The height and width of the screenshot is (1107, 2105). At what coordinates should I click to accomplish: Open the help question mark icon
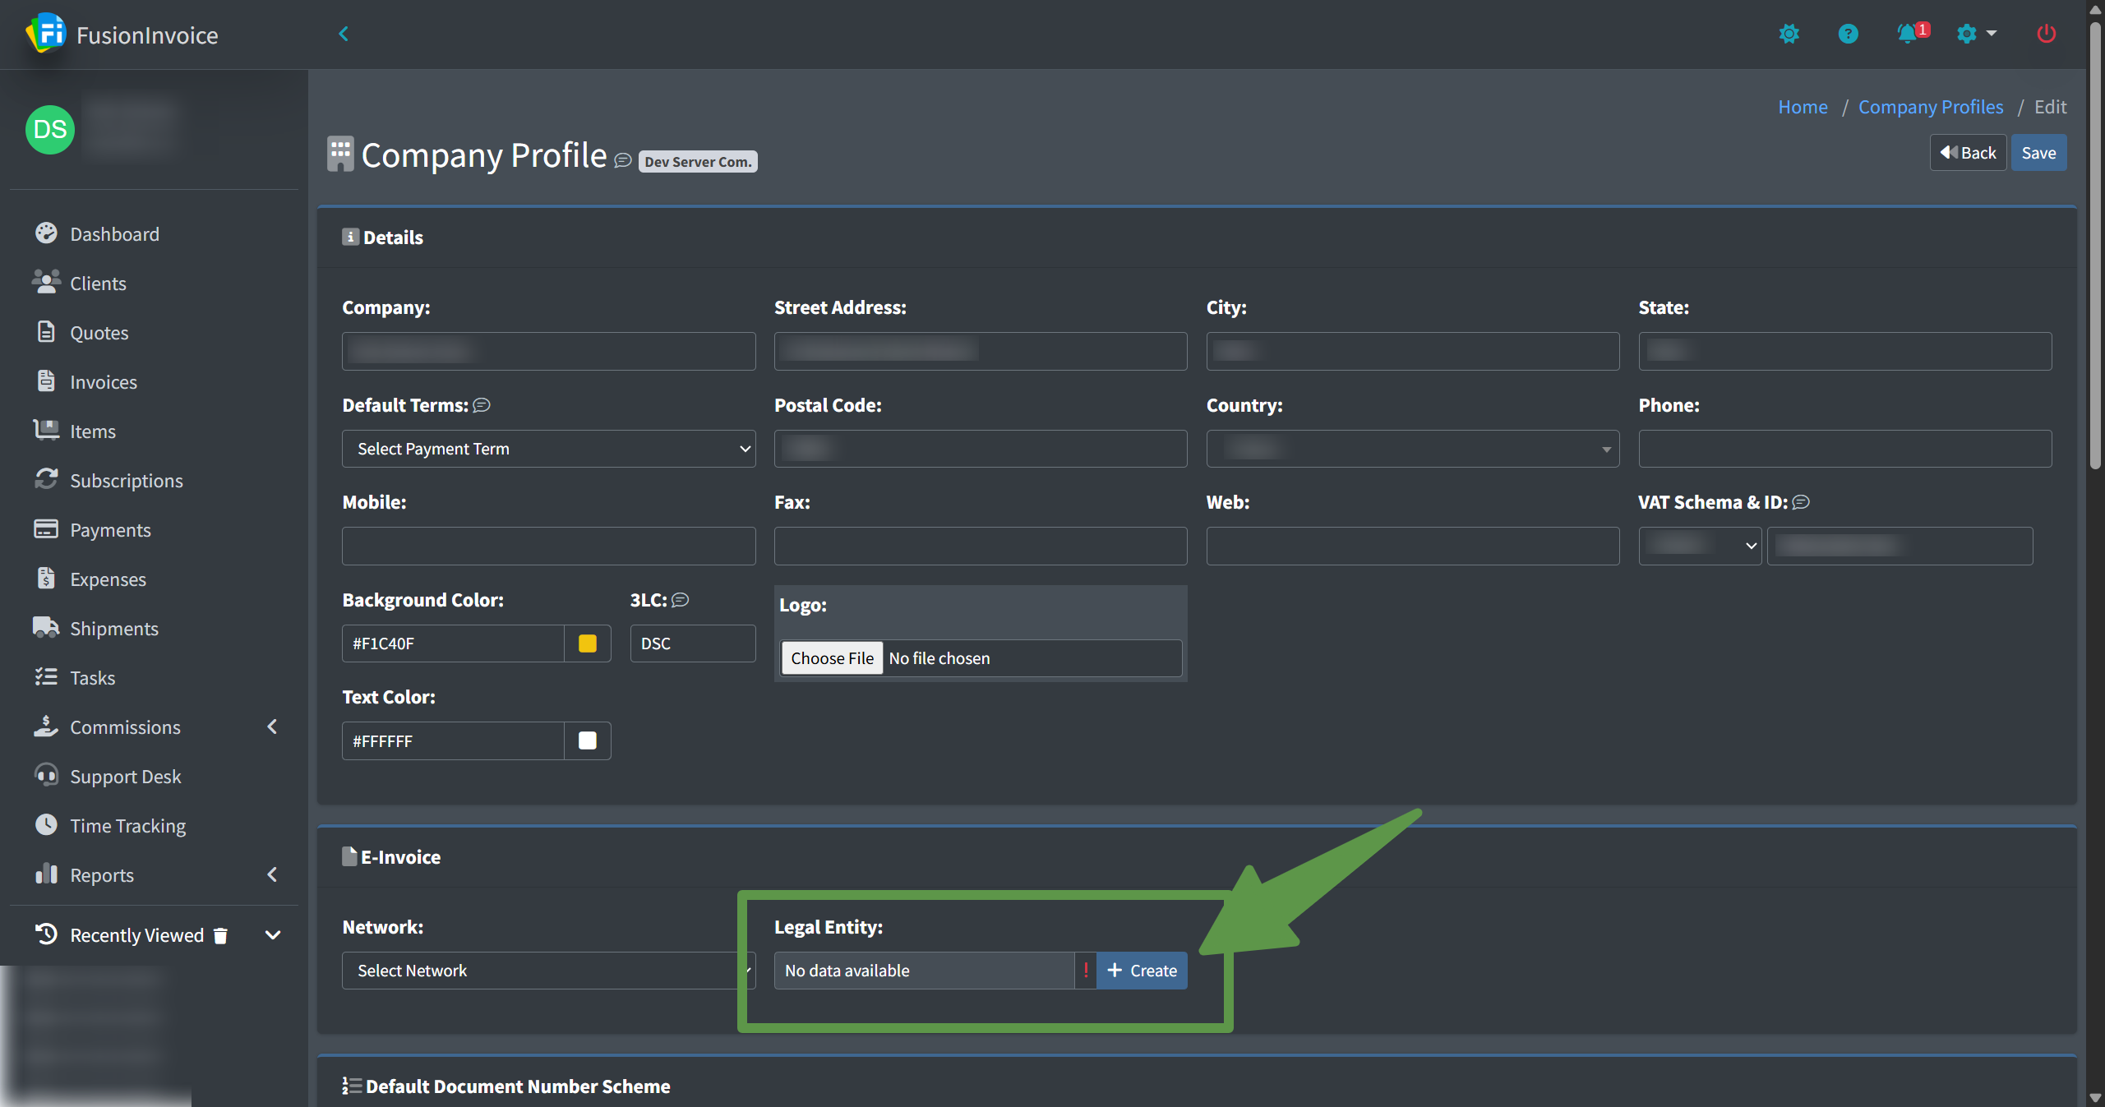(1848, 34)
